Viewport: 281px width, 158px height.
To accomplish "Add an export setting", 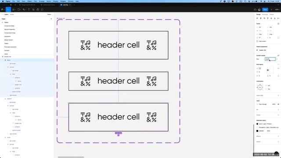I will [x=278, y=142].
